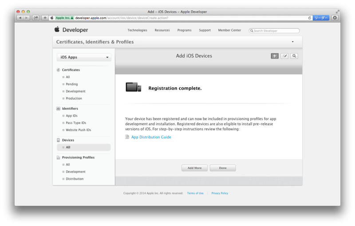355x226 pixels.
Task: Open the Safari share button
Action: pos(35,18)
